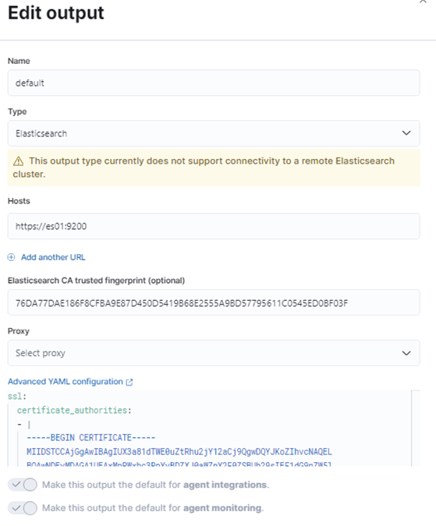Image resolution: width=436 pixels, height=526 pixels.
Task: Click the Add another URL link
Action: click(x=53, y=257)
